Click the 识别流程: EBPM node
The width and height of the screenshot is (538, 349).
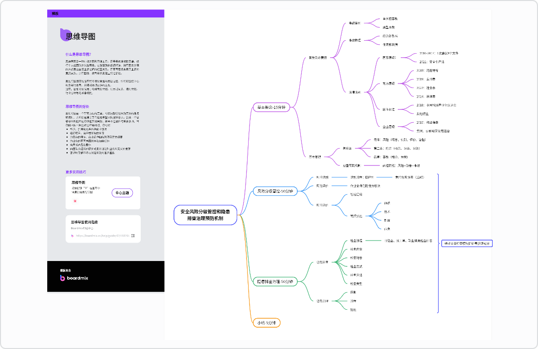click(361, 177)
